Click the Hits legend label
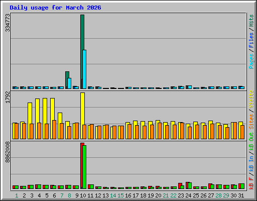Viewport: 257px width, 201px height. click(x=251, y=21)
